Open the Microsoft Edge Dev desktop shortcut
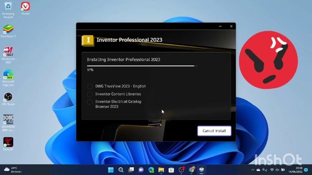This screenshot has height=175, width=312. pyautogui.click(x=8, y=78)
